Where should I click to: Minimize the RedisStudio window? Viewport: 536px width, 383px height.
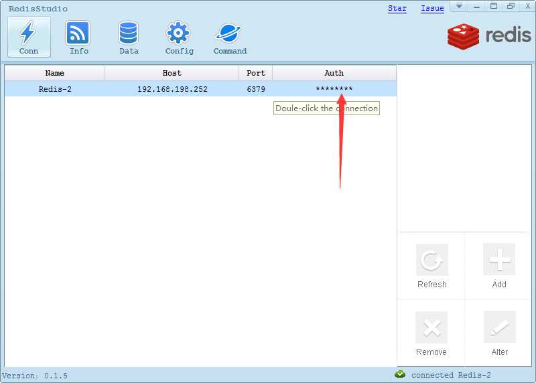(476, 7)
